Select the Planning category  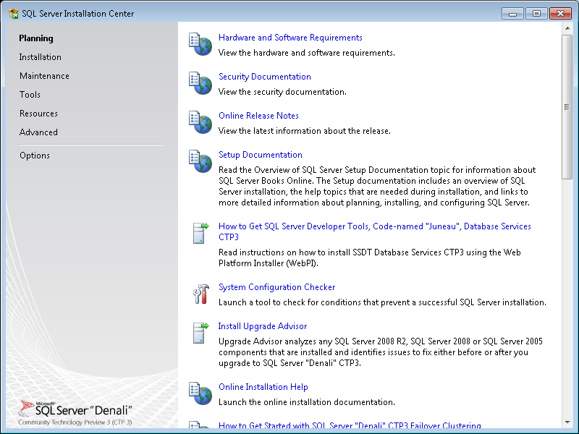pyautogui.click(x=36, y=38)
